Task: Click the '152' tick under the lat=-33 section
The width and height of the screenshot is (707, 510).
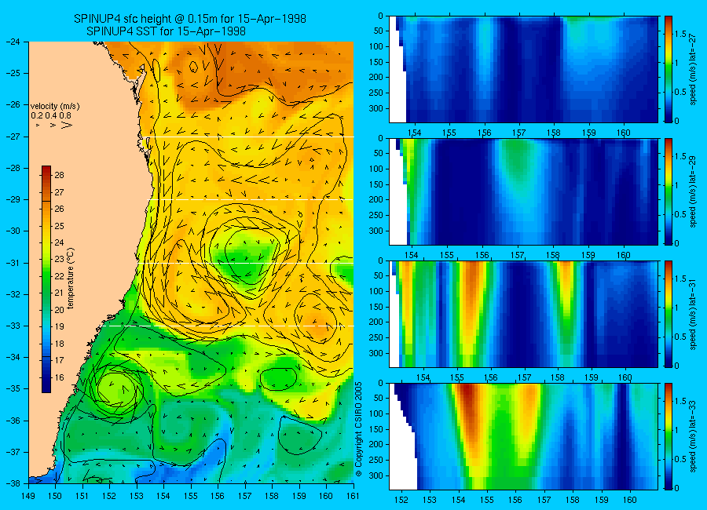Action: coord(401,500)
